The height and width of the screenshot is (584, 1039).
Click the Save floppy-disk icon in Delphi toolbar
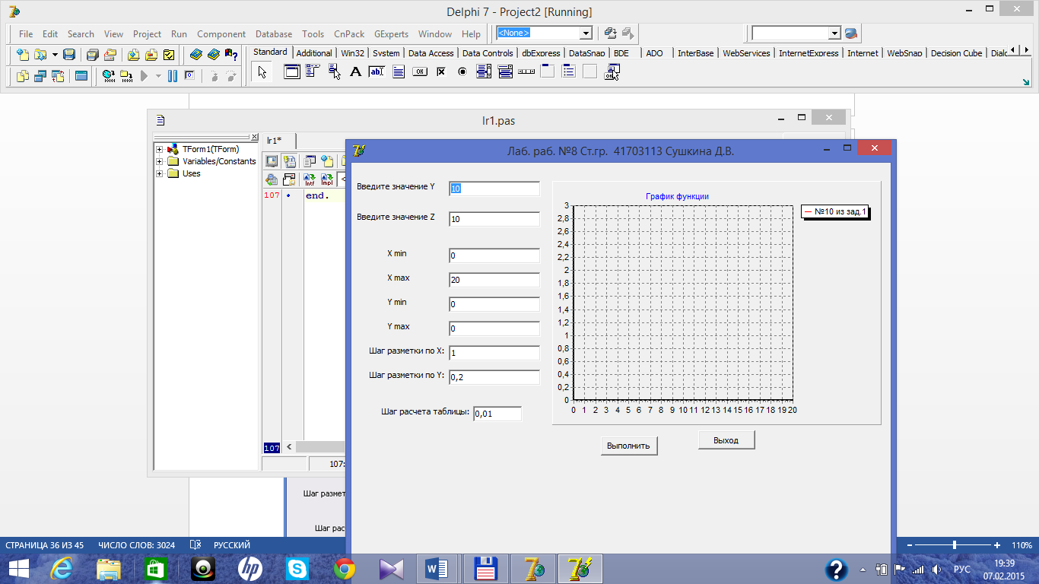pyautogui.click(x=69, y=55)
